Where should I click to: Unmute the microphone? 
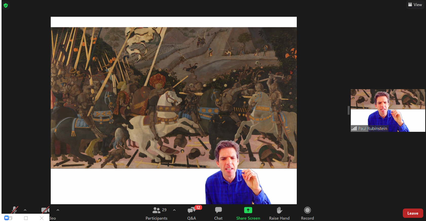(x=14, y=210)
